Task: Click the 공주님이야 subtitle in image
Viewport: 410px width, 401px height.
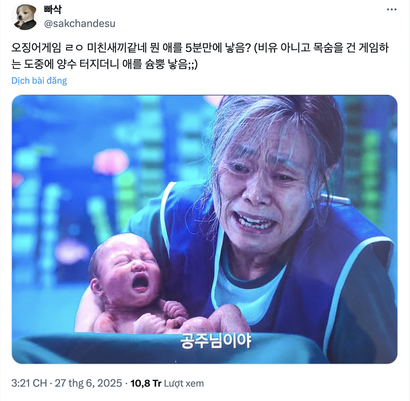Action: click(x=216, y=341)
